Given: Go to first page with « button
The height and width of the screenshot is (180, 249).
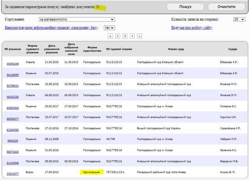Looking at the screenshot, I should coord(110,36).
